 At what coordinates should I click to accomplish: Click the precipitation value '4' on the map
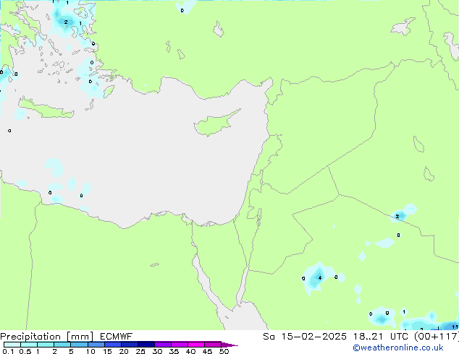(320, 277)
